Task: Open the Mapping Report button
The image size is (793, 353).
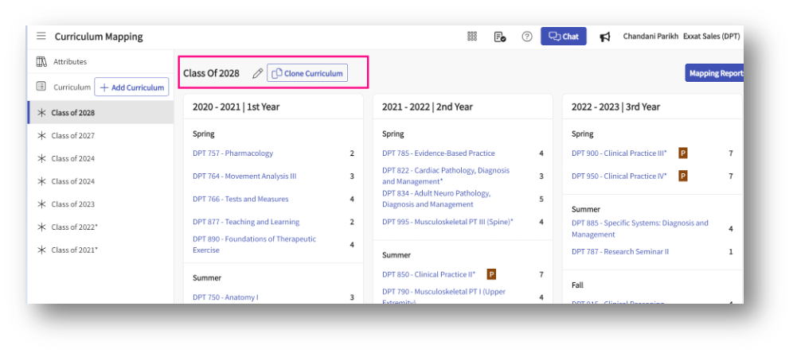Action: (x=714, y=73)
